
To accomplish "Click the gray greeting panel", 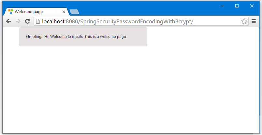I will click(83, 37).
